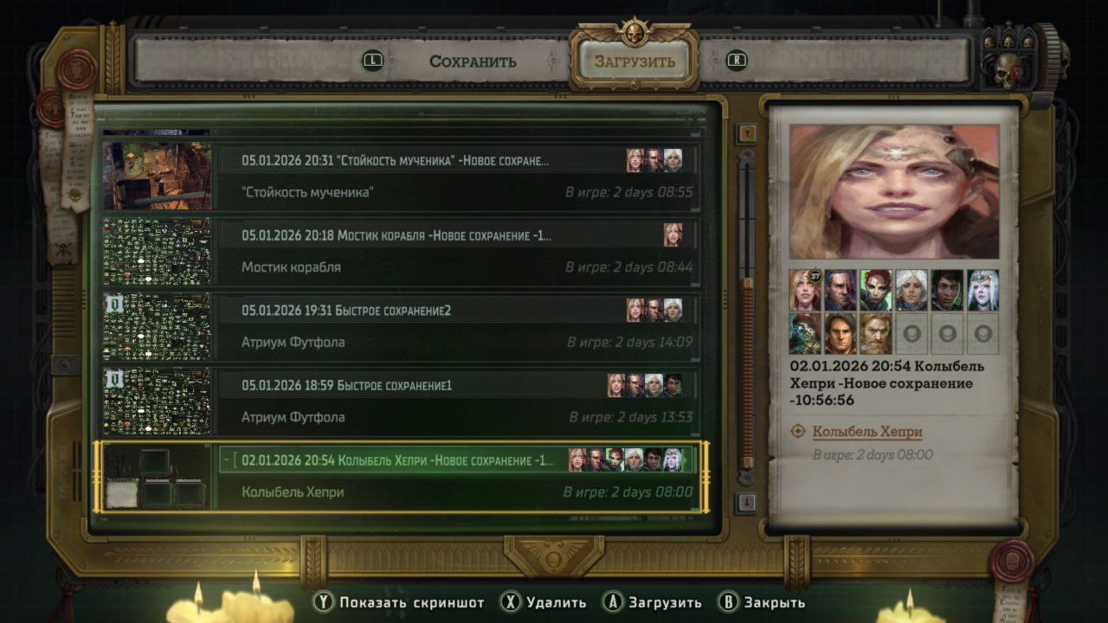Click the scroll down arrow below save list

click(x=747, y=502)
